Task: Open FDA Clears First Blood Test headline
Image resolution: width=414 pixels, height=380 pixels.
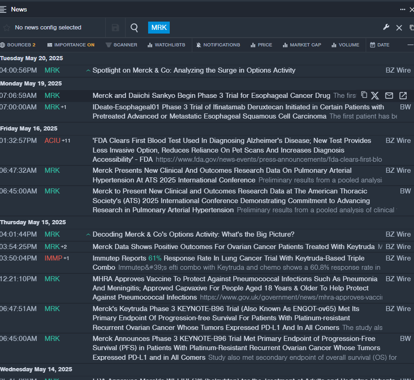Action: tap(232, 150)
